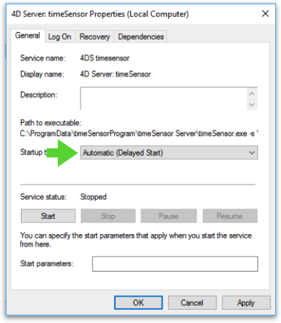Click inside the Description text box

pyautogui.click(x=164, y=99)
